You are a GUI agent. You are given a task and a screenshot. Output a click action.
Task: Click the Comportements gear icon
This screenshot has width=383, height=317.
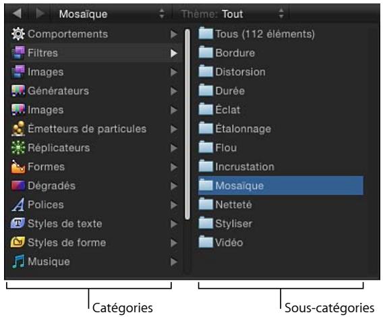18,34
